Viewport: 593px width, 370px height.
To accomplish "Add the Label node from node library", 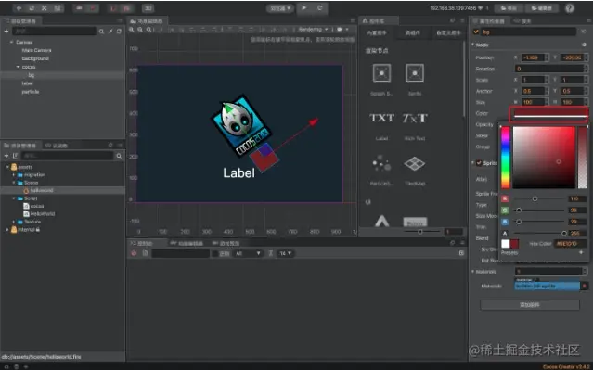I will tap(381, 119).
